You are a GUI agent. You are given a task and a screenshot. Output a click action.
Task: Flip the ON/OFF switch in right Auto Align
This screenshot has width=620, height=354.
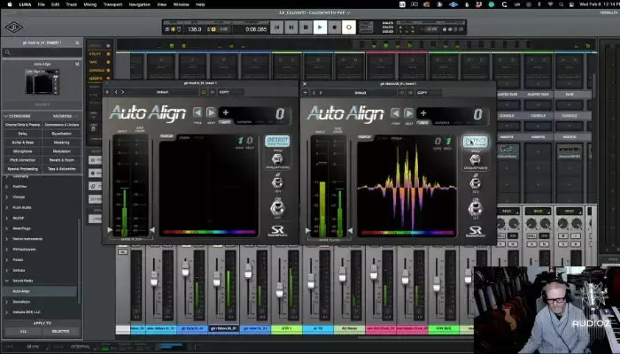point(476,208)
